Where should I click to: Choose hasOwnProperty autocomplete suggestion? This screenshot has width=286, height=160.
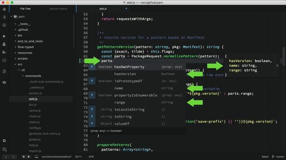[137, 67]
